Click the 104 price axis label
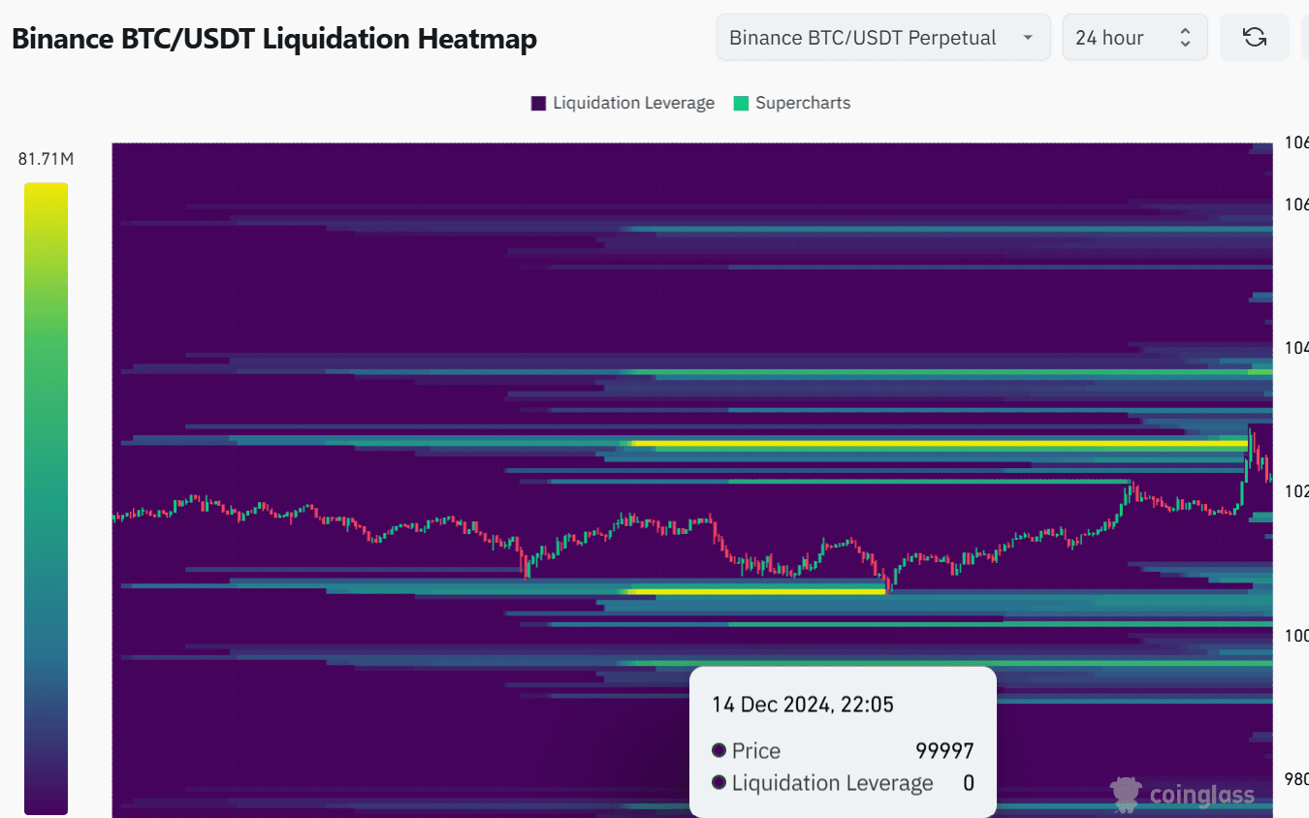Screen dimensions: 1309x818 tap(1296, 348)
